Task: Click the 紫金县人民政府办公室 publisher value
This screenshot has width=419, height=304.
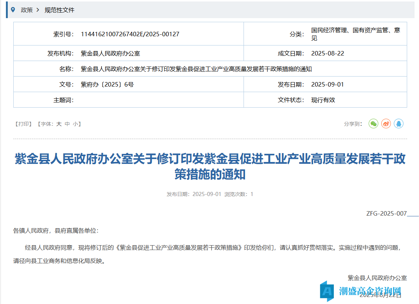Action: tap(110, 53)
